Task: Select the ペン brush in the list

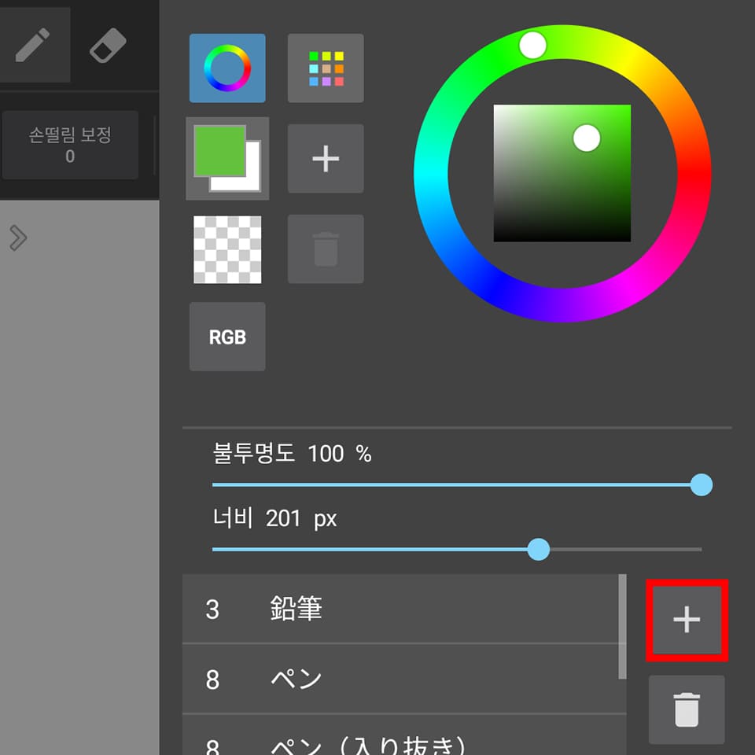Action: [400, 679]
